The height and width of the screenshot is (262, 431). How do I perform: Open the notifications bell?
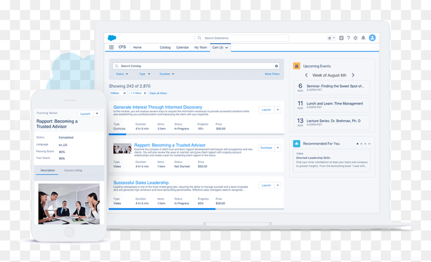click(x=363, y=38)
